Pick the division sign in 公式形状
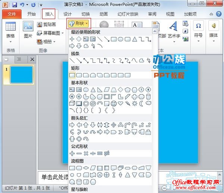The width and height of the screenshot is (224, 193). tap(93, 153)
